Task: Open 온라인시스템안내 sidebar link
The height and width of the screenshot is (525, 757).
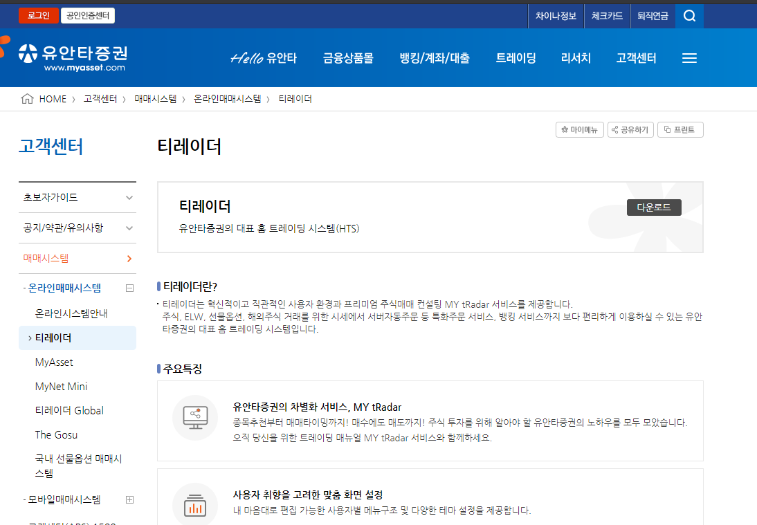Action: click(71, 313)
